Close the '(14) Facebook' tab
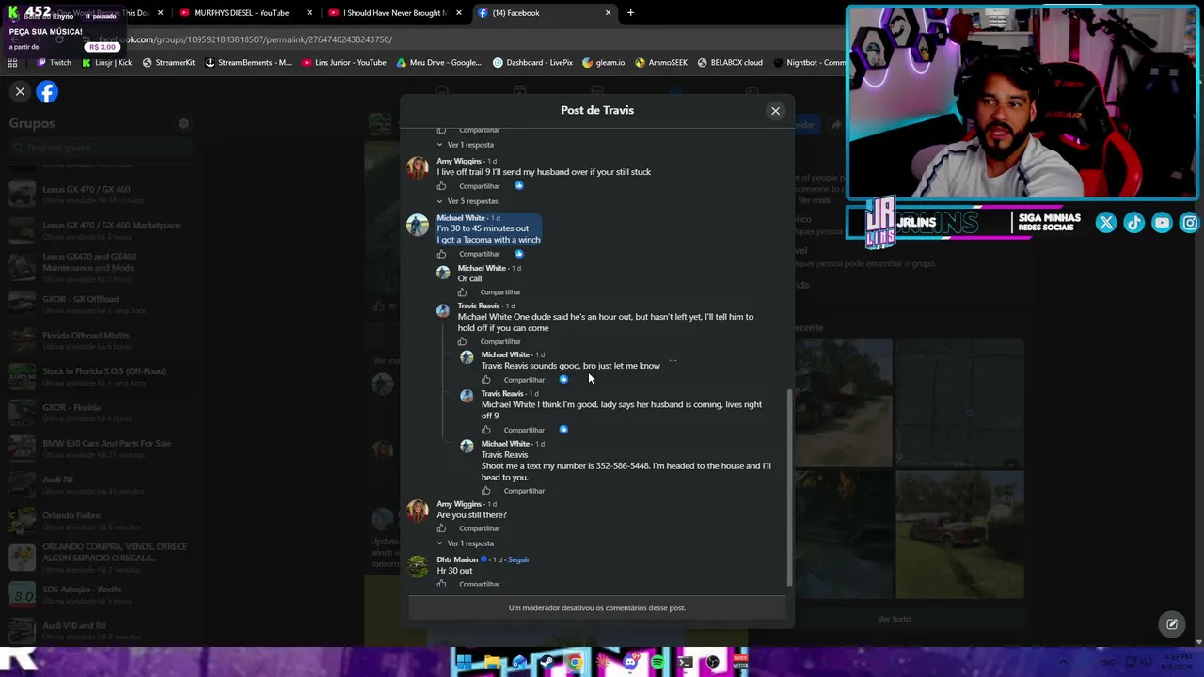This screenshot has height=677, width=1204. click(x=608, y=13)
